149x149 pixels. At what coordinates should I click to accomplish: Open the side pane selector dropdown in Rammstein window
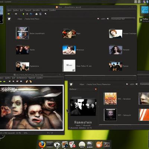[81, 89]
